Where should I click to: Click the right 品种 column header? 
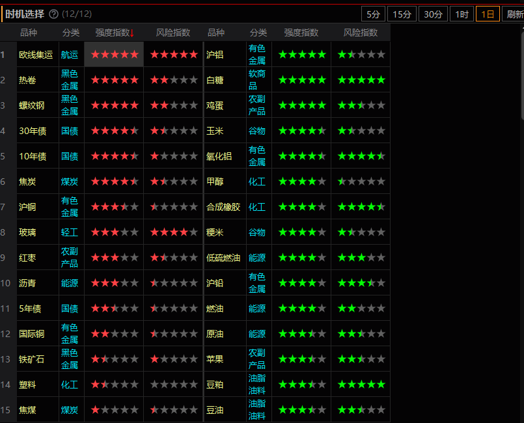point(216,33)
